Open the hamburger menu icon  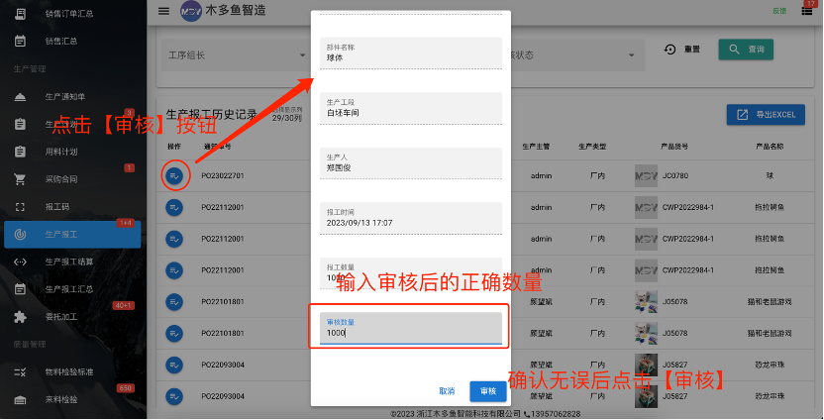tap(164, 11)
